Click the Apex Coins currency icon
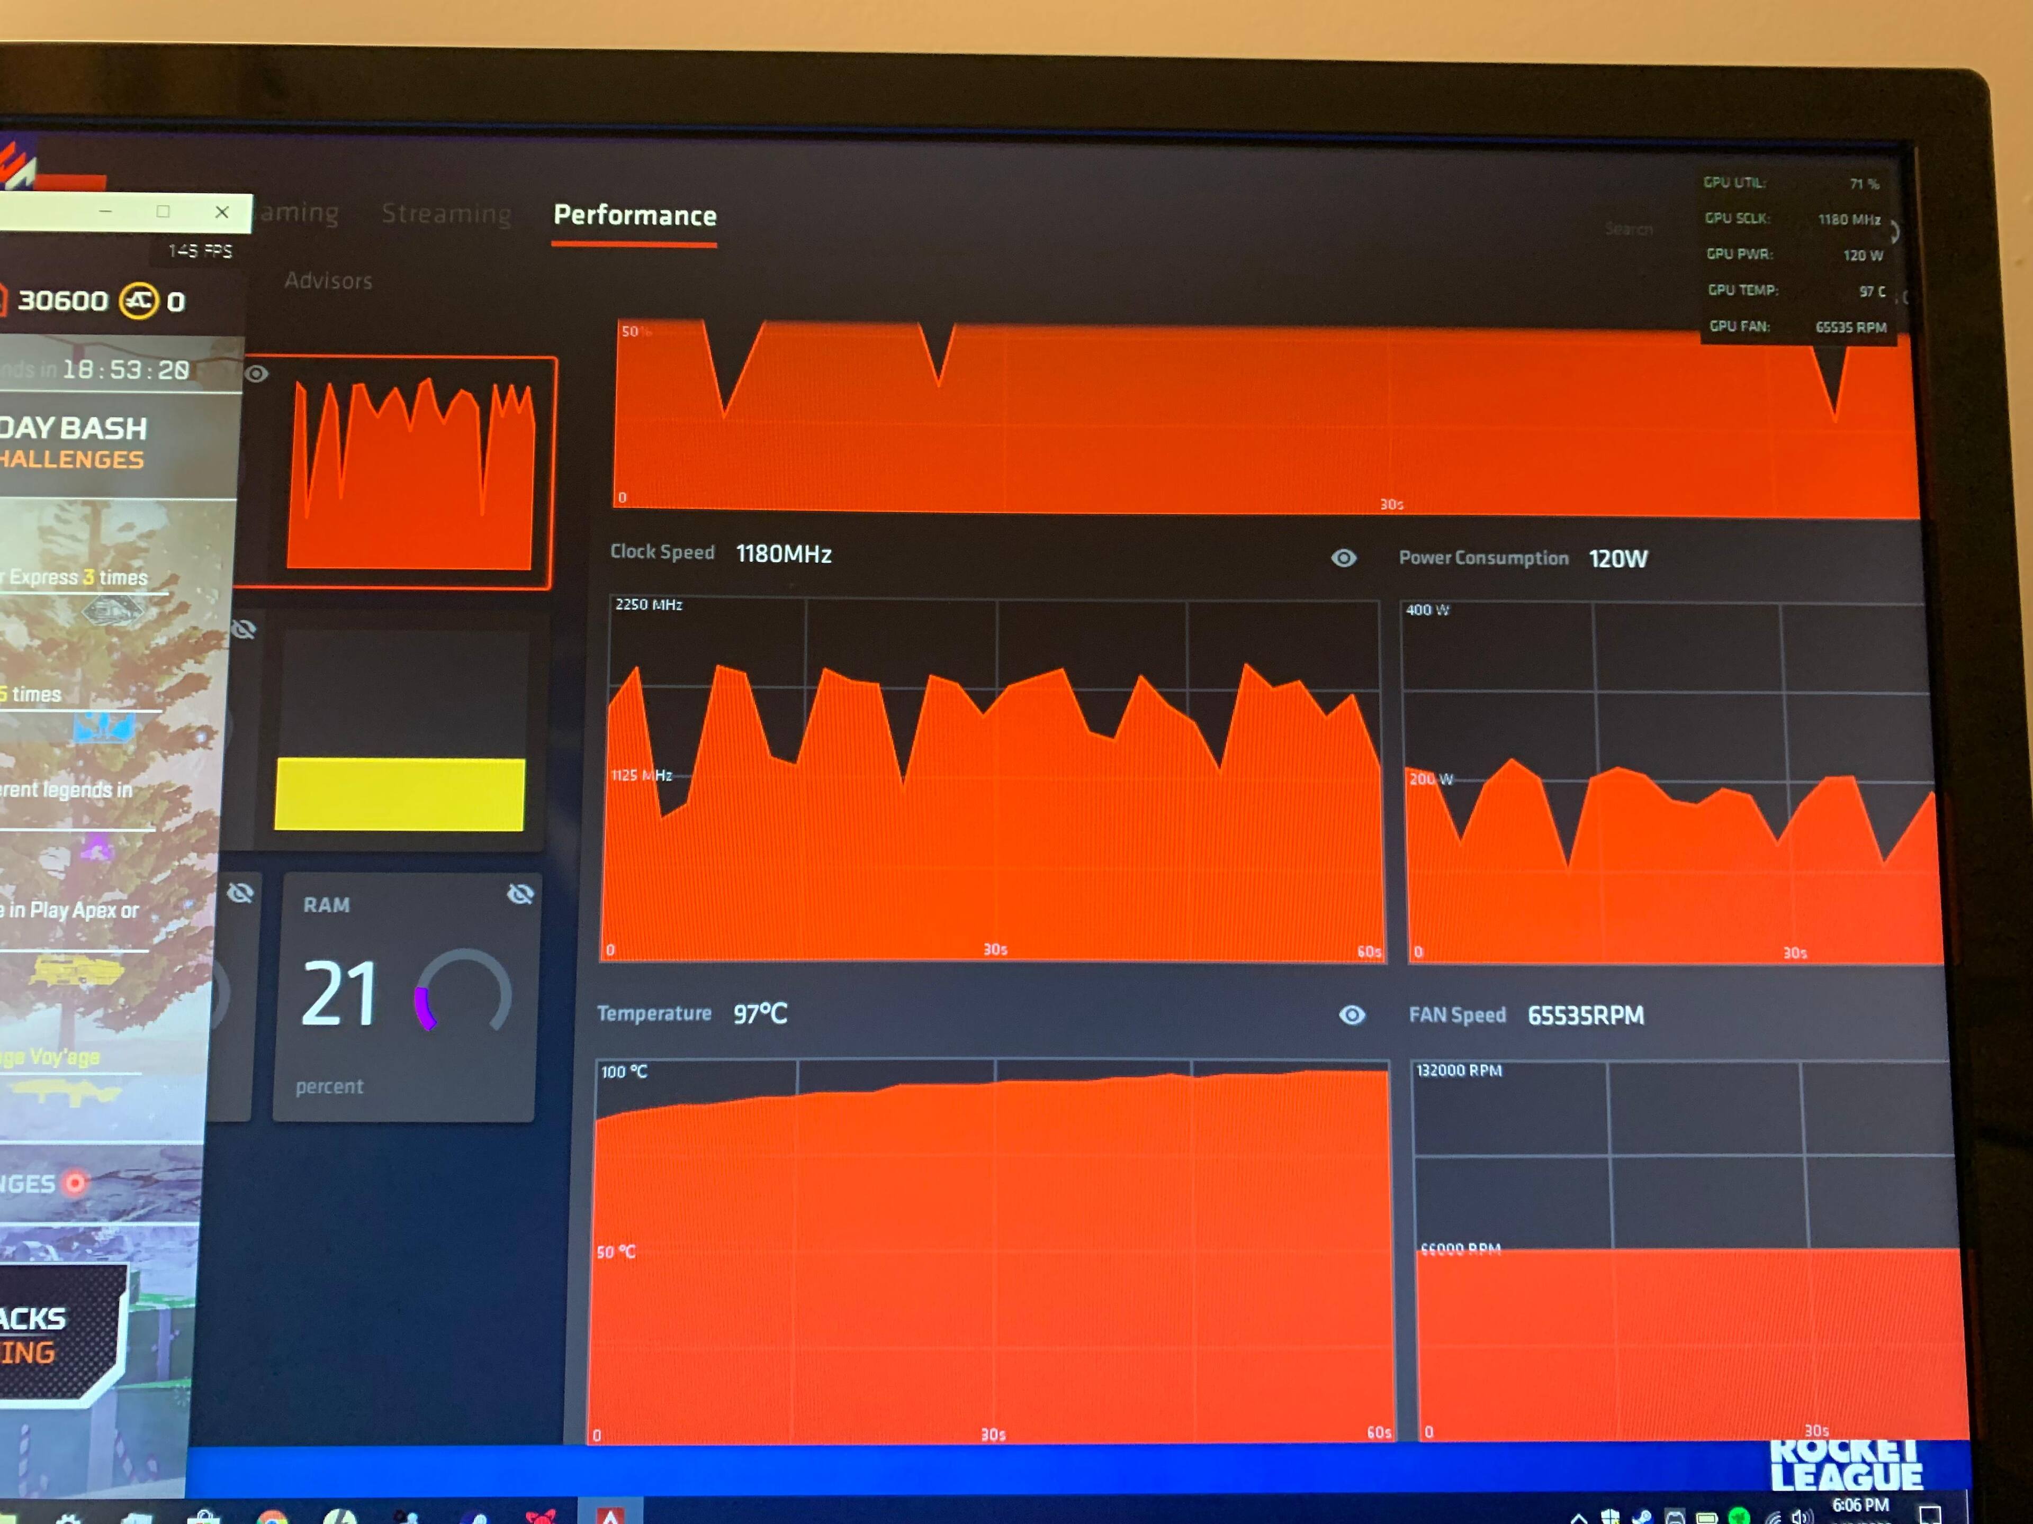Screen dimensions: 2033x1524 click(x=139, y=301)
